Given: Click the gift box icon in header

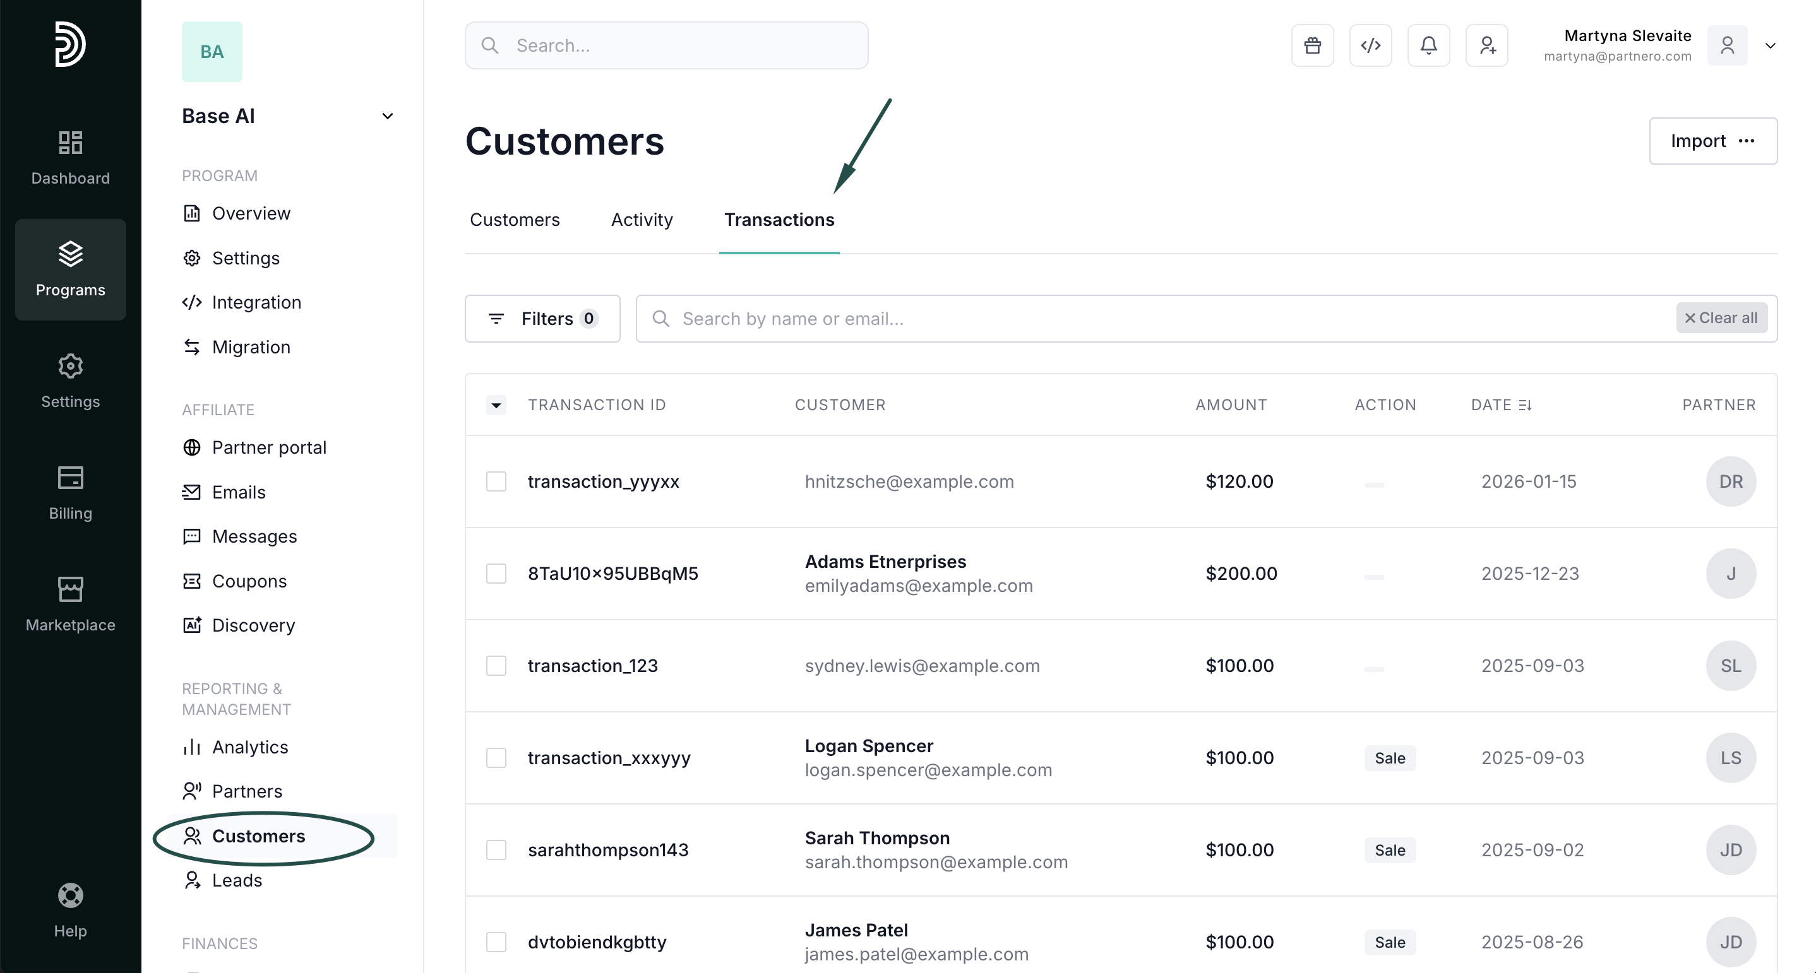Looking at the screenshot, I should (x=1312, y=46).
